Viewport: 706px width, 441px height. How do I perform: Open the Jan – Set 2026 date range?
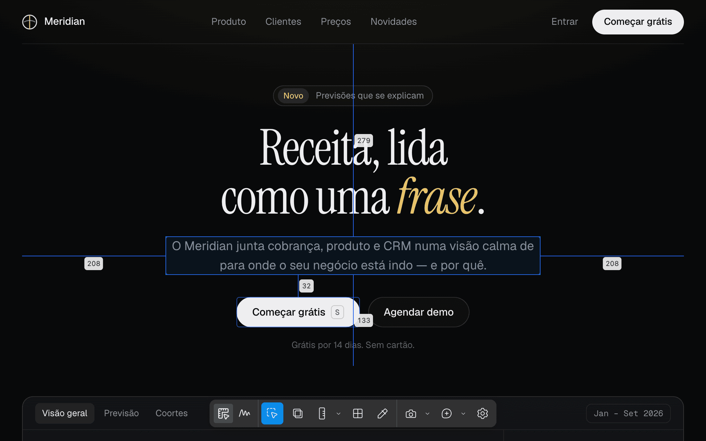(628, 413)
